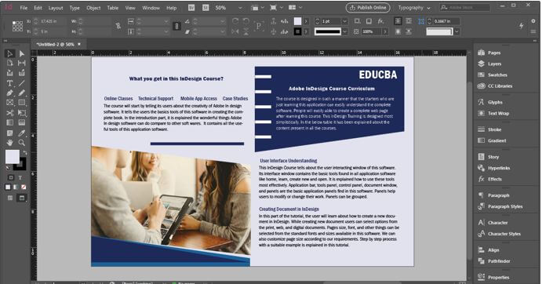Enable wrap around bounding box

coord(408,21)
